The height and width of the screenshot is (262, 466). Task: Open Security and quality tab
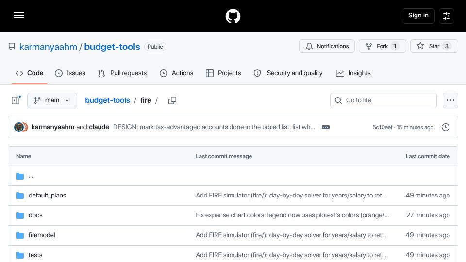point(288,73)
